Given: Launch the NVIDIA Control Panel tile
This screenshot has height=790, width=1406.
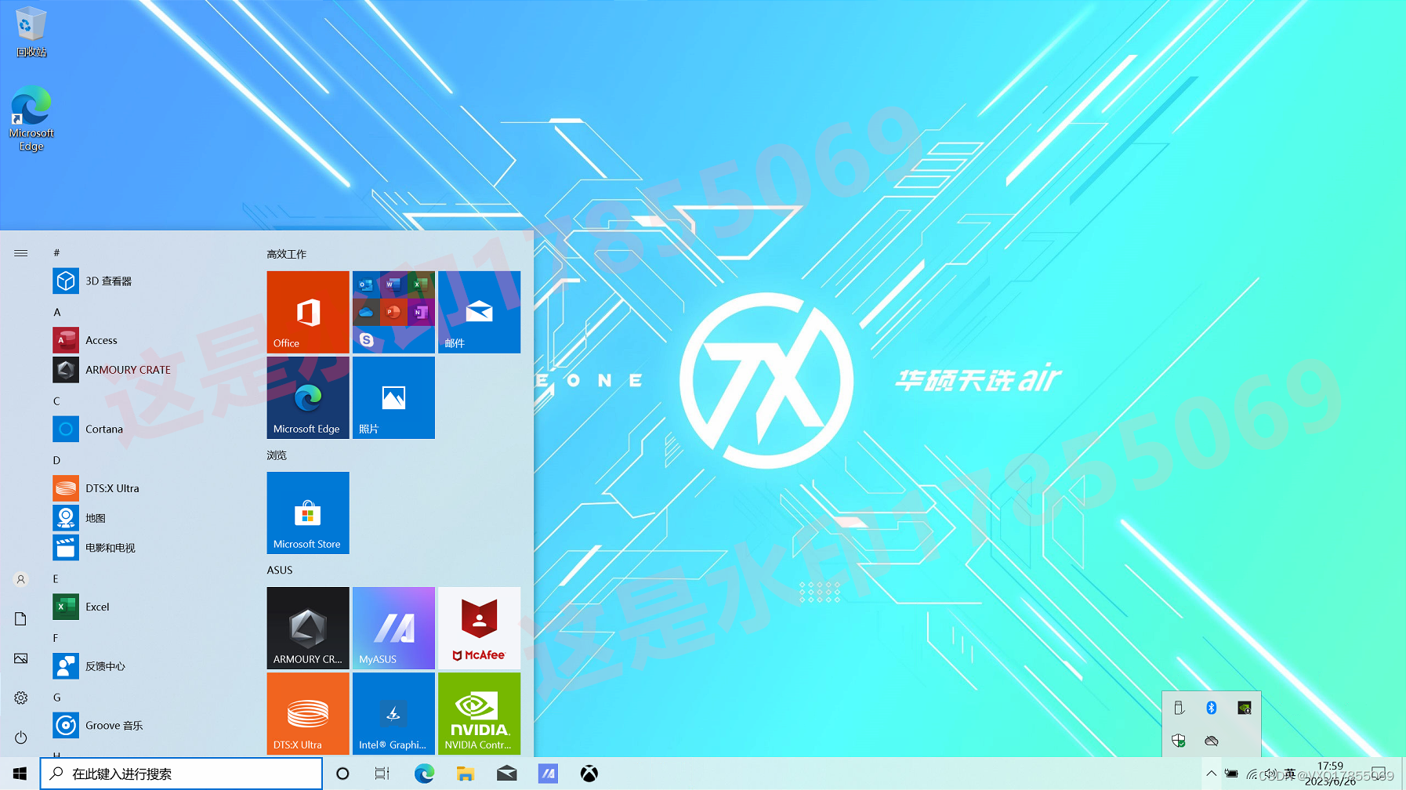Looking at the screenshot, I should [x=480, y=713].
